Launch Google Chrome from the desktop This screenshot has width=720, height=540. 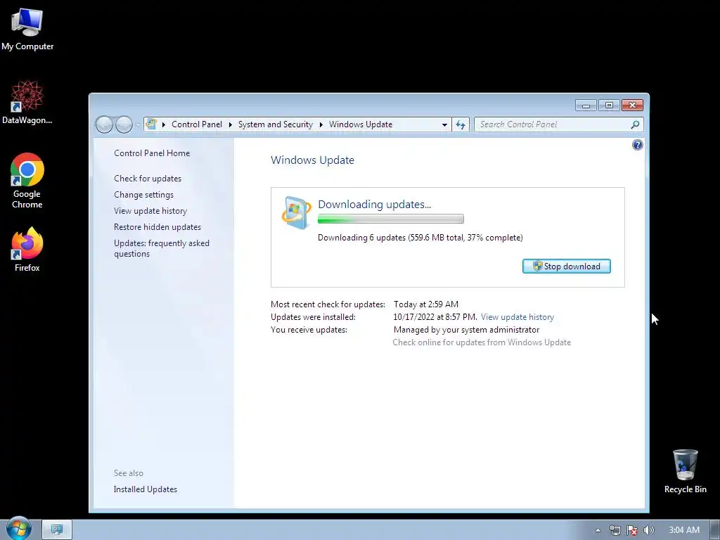point(27,181)
